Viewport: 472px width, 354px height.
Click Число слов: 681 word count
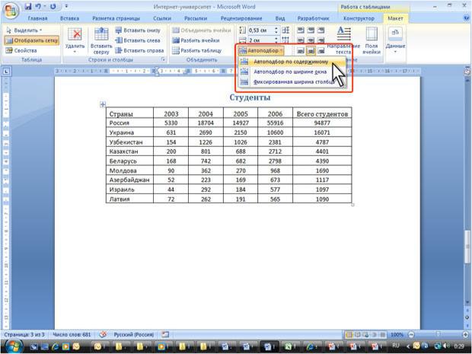click(72, 334)
